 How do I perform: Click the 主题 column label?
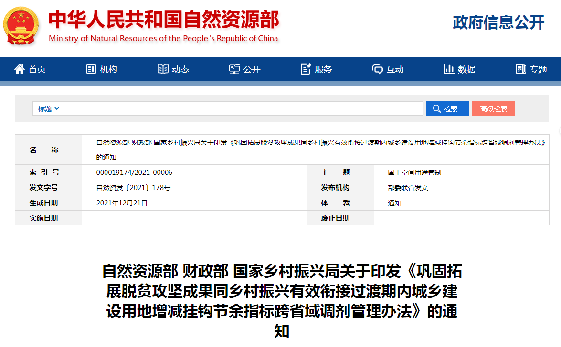pos(335,173)
